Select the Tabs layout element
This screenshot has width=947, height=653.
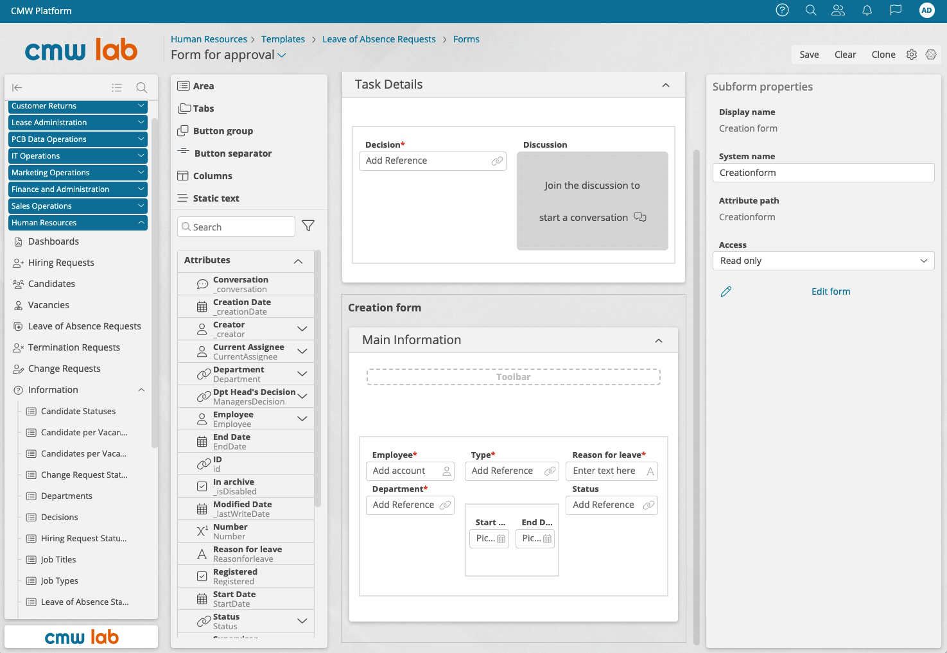point(196,109)
